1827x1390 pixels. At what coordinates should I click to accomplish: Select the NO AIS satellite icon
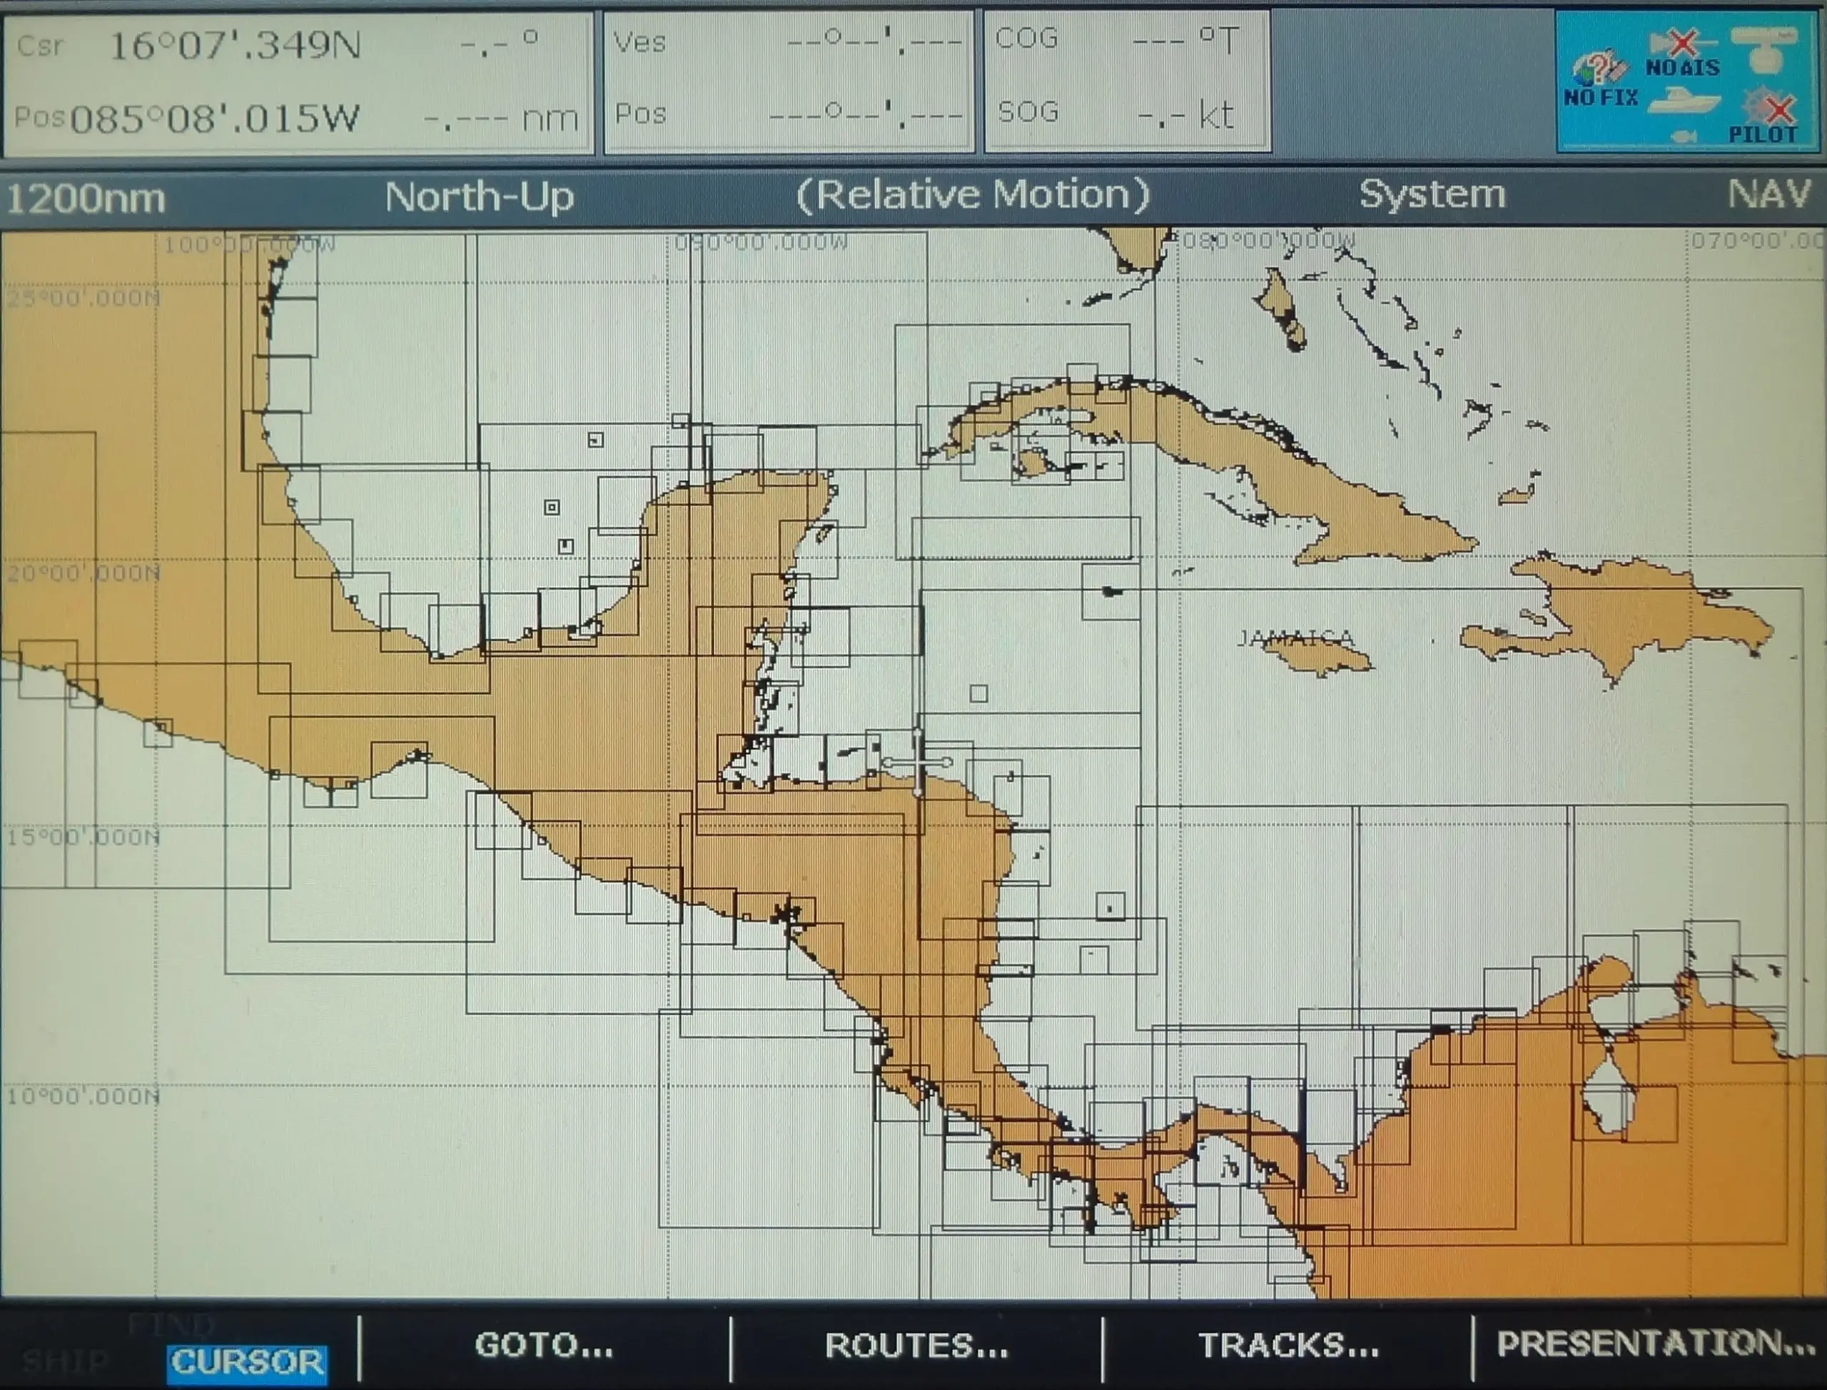pyautogui.click(x=1683, y=41)
